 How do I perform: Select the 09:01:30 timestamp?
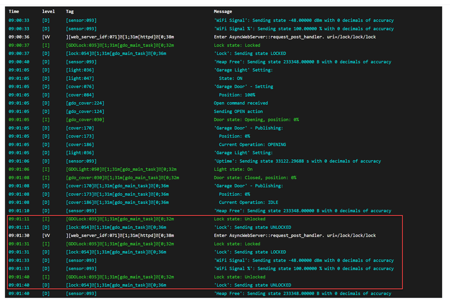pos(19,235)
